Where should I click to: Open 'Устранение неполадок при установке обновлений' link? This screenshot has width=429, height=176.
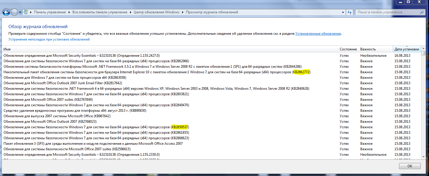(x=49, y=39)
